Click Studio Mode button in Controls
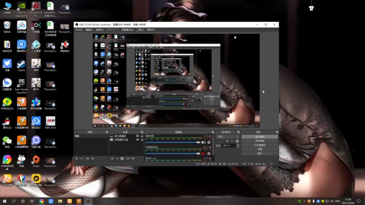The image size is (365, 205). (260, 145)
